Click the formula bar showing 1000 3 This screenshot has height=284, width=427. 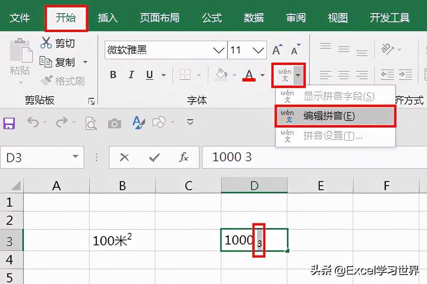(314, 157)
